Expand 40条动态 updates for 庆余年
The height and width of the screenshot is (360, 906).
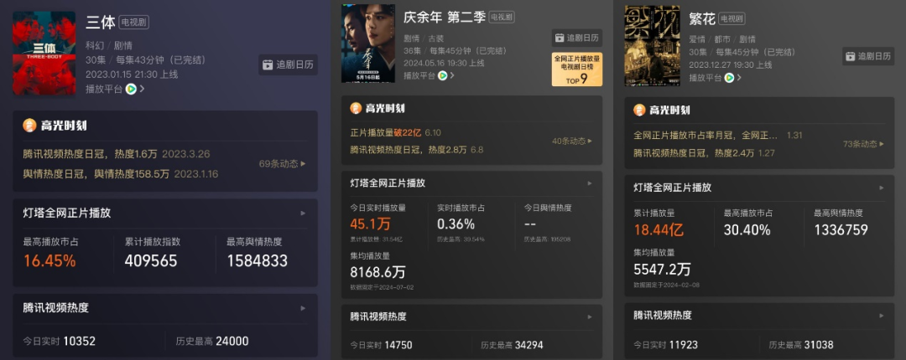point(572,141)
